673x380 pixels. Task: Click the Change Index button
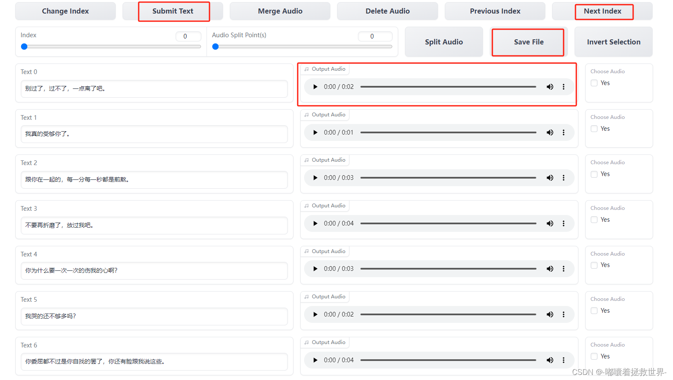click(x=65, y=11)
